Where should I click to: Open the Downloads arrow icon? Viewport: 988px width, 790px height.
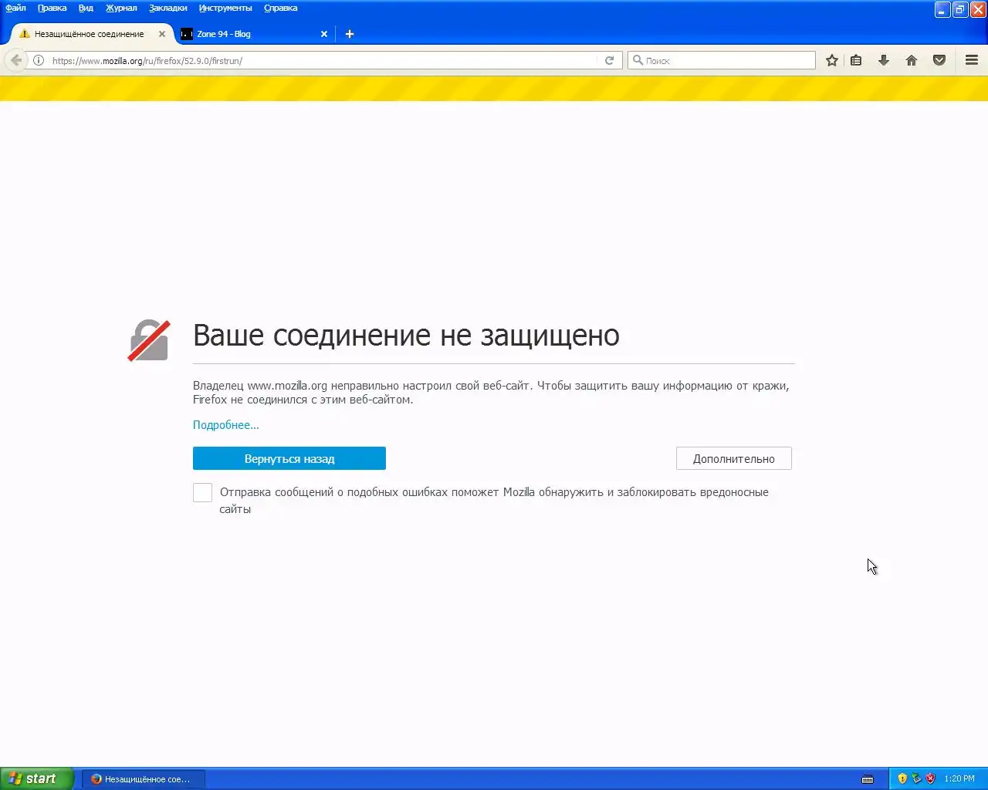click(884, 60)
